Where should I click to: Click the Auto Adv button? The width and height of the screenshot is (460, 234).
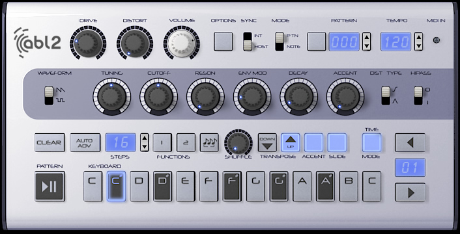(x=85, y=142)
